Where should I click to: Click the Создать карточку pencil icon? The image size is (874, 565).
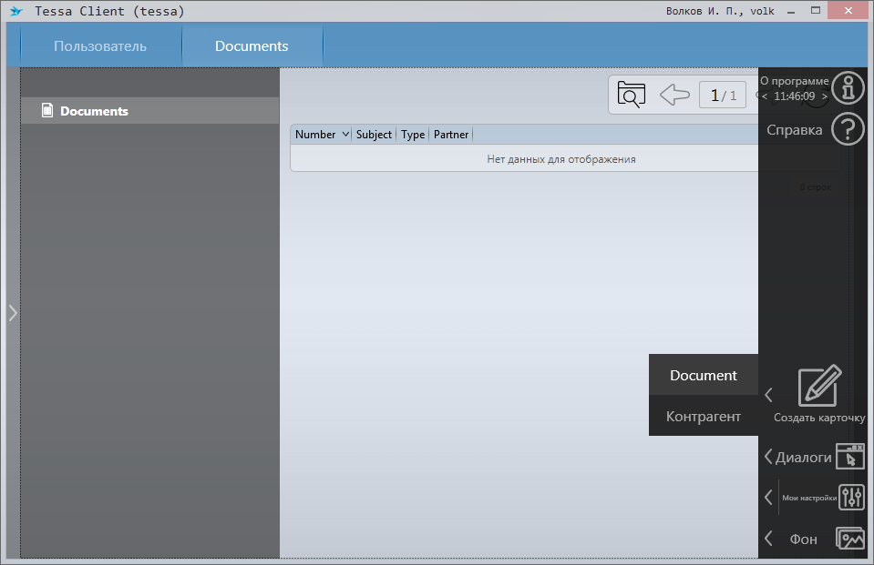tap(819, 386)
